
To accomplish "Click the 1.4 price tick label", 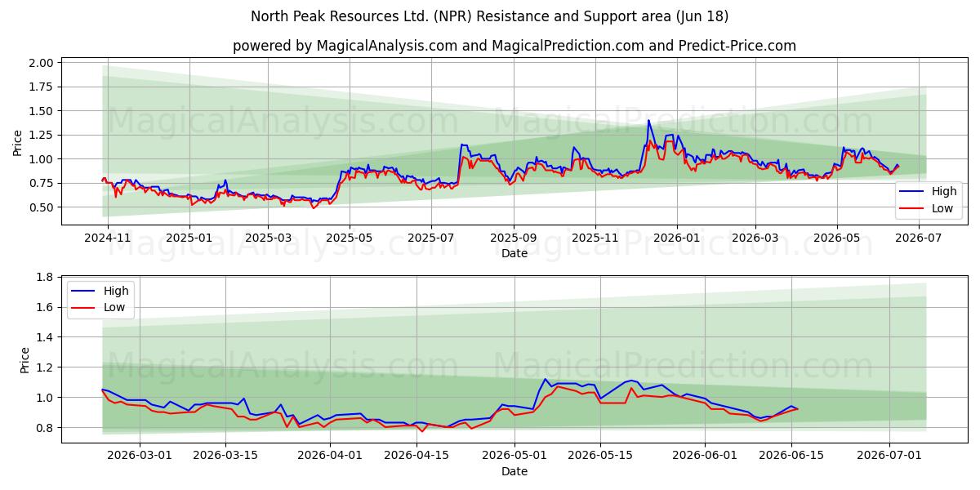I will point(46,337).
